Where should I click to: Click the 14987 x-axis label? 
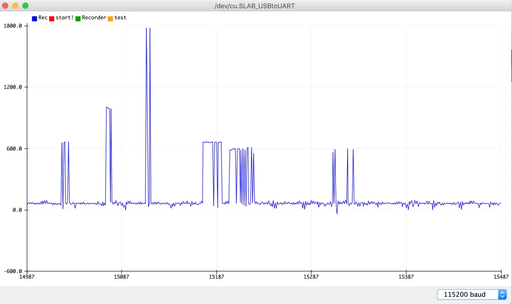(x=27, y=277)
